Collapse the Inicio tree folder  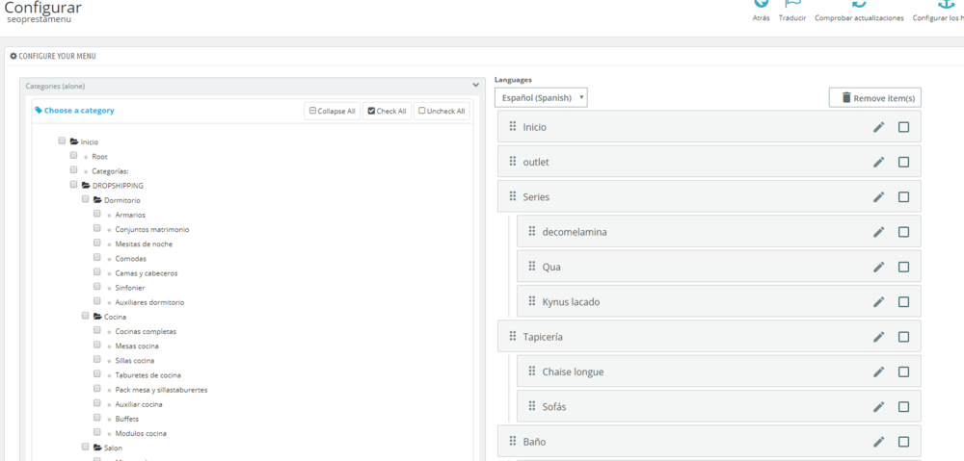[74, 141]
